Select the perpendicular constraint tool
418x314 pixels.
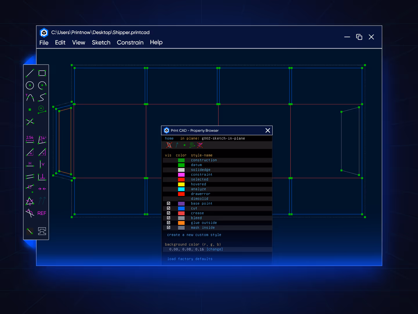coord(42,176)
